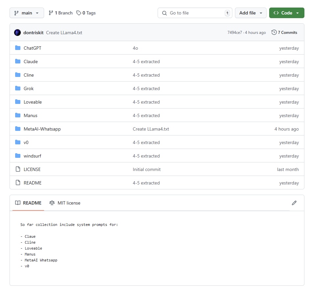Click the 4 hours ago timestamp on MetaAI-Whatsapp
The width and height of the screenshot is (310, 292).
[287, 129]
